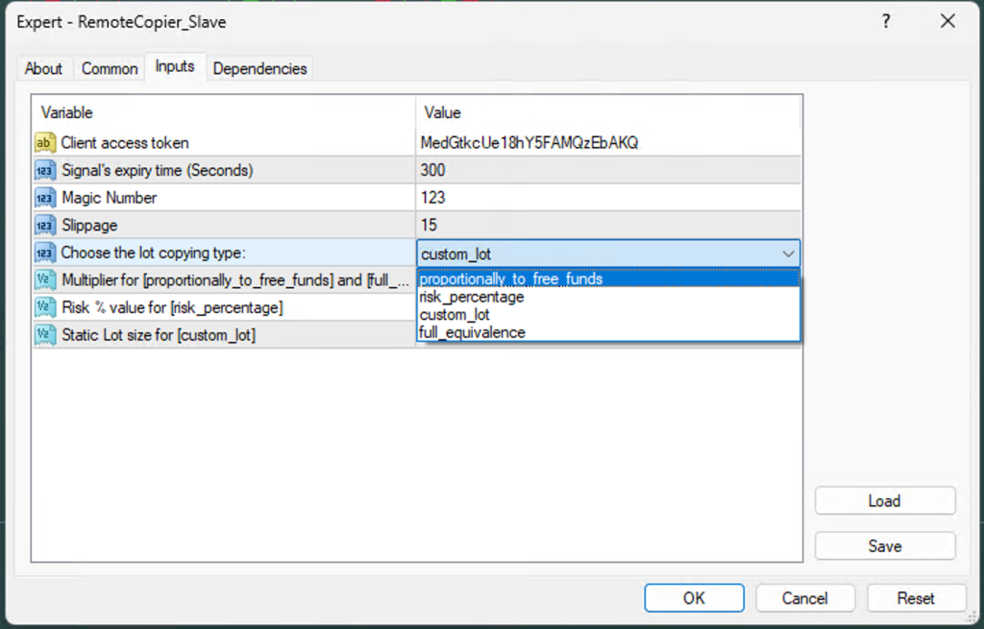Click integer icon next to Signal's expiry time
The width and height of the screenshot is (984, 629).
pos(45,171)
